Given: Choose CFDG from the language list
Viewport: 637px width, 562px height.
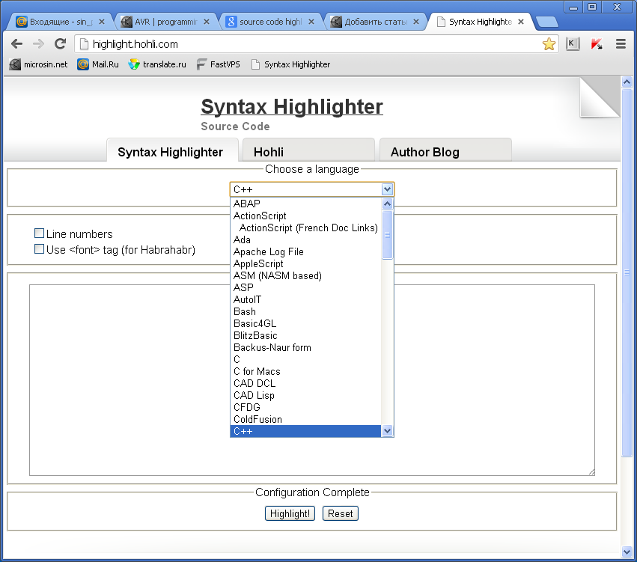Looking at the screenshot, I should 305,407.
